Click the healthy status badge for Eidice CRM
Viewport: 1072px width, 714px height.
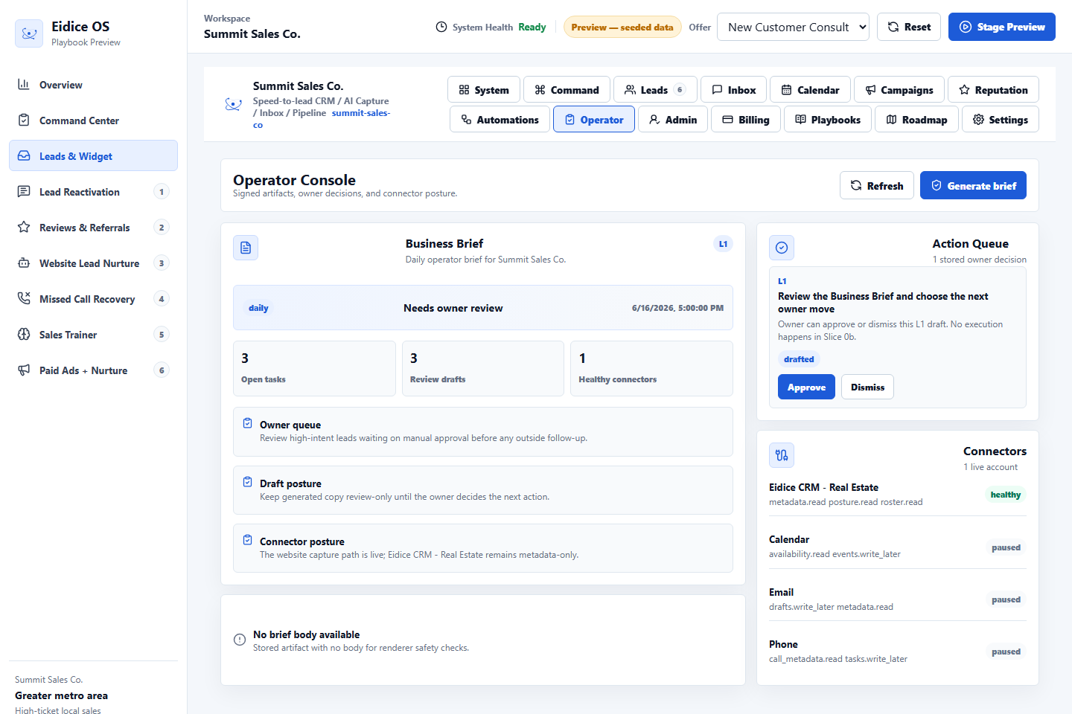coord(1006,495)
